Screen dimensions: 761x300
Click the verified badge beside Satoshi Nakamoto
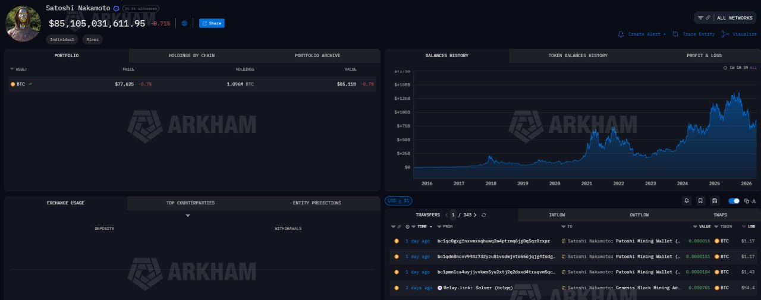coord(117,8)
